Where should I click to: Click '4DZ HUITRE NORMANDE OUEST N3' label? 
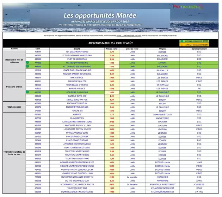[x=77, y=177]
